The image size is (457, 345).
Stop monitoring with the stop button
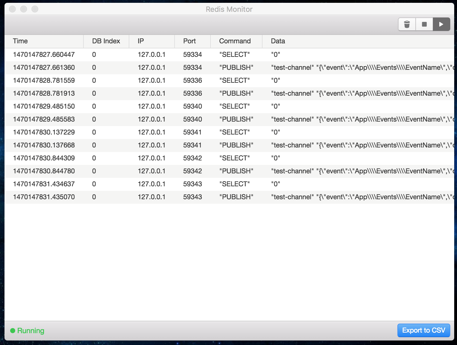(424, 24)
